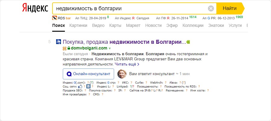Click the Были сегодня label

pos(75,54)
